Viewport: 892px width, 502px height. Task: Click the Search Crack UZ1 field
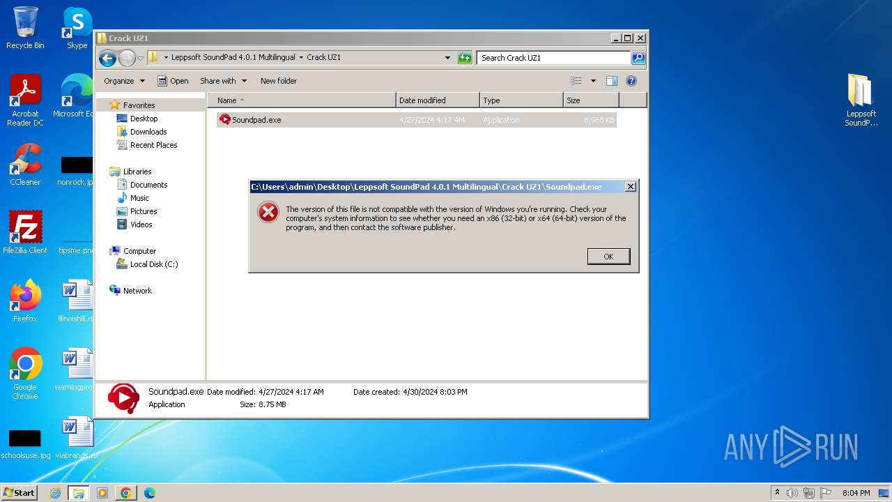(x=554, y=58)
